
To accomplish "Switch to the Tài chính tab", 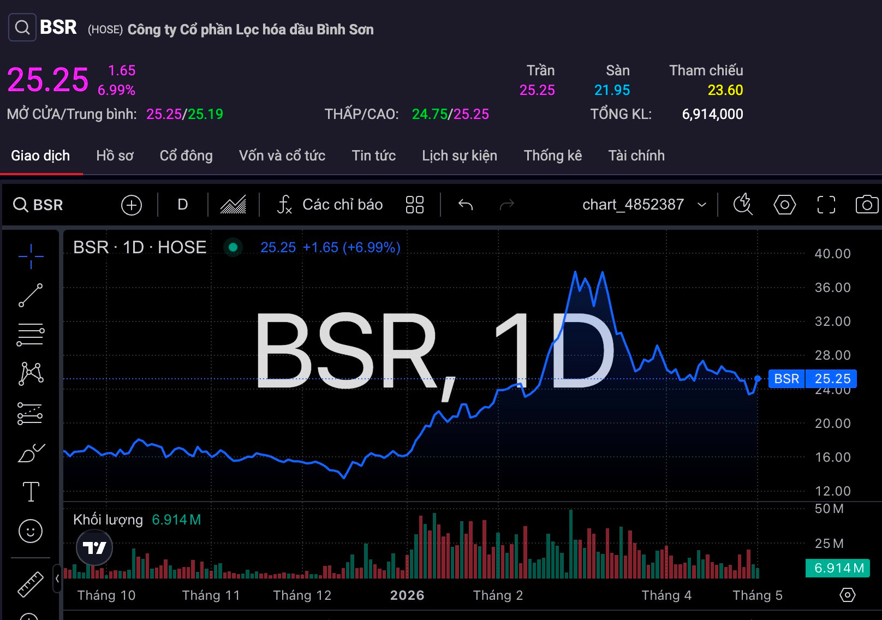I will point(636,156).
